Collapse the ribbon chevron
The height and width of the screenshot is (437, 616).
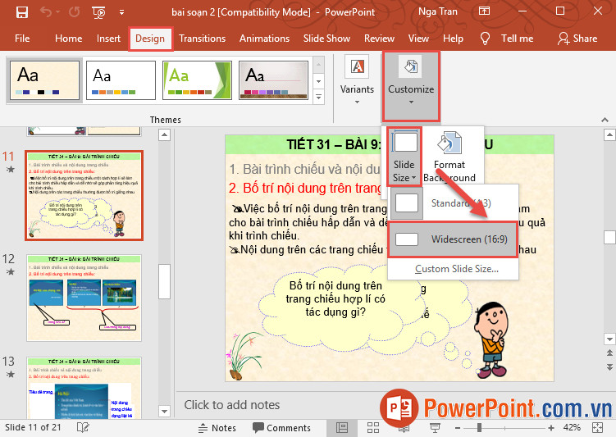tap(605, 120)
